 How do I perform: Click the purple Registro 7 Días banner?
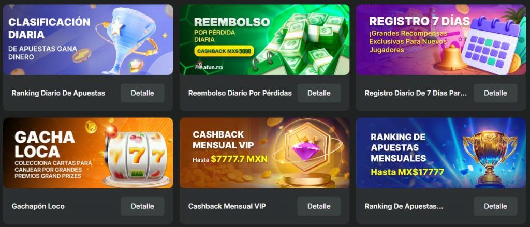pyautogui.click(x=441, y=39)
